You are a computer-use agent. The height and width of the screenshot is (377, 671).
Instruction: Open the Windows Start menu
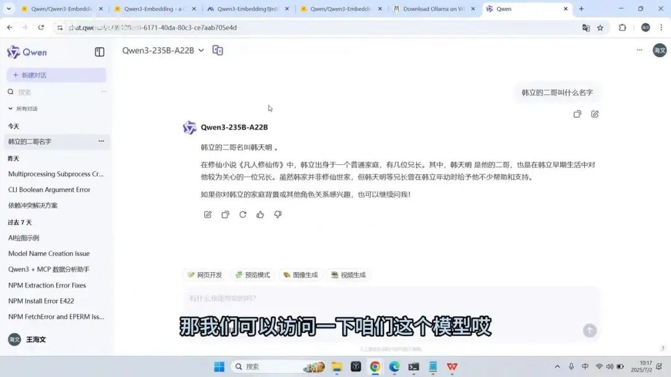pos(219,366)
